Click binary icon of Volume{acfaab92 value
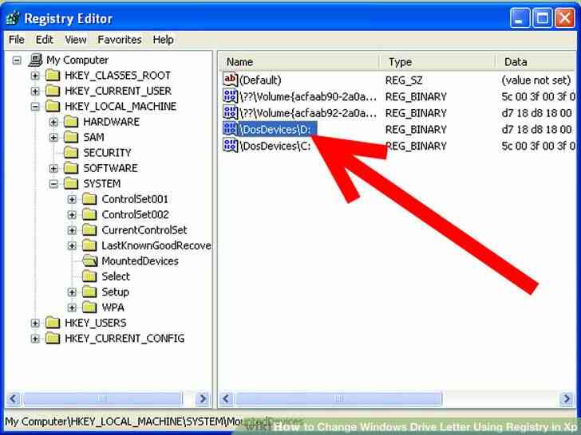 [230, 112]
